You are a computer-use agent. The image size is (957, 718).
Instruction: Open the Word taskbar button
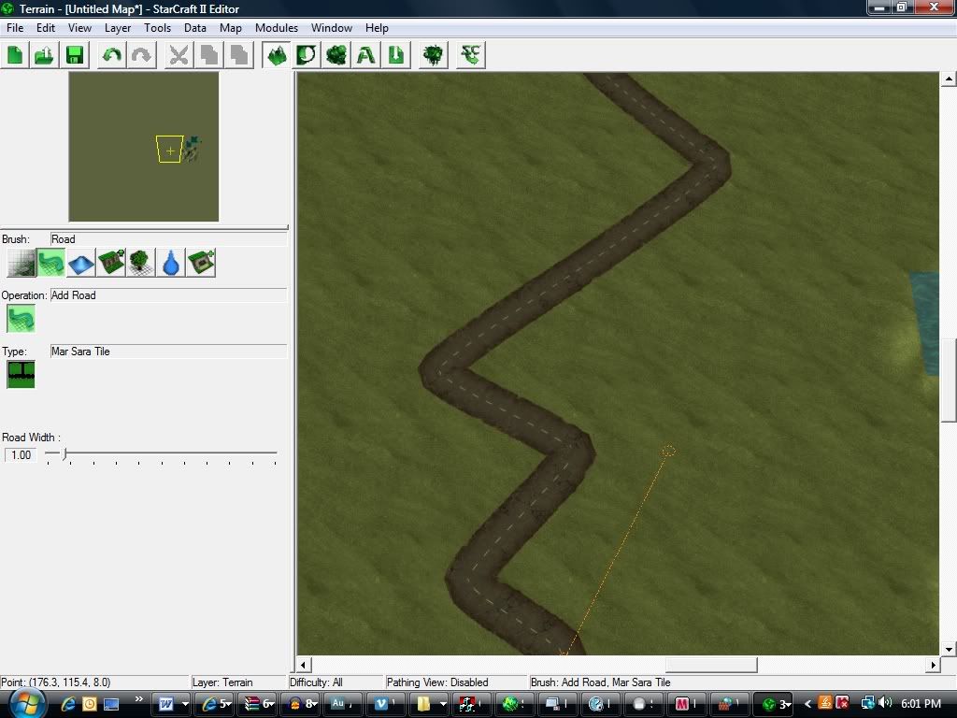(170, 704)
